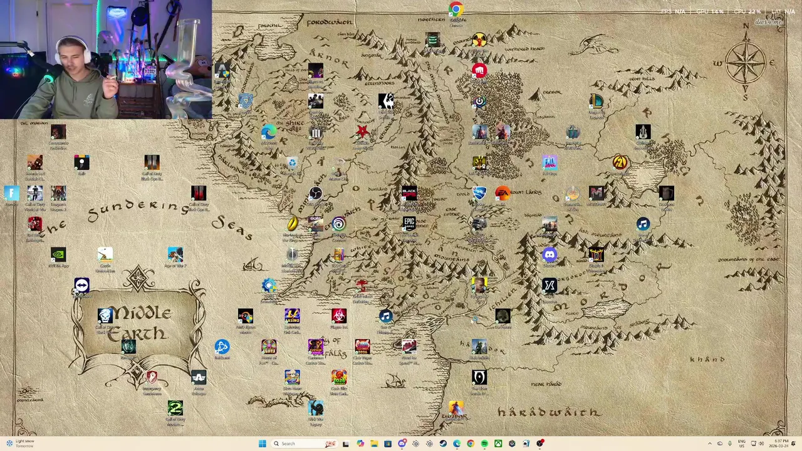Open the Microsoft Edge desktop shortcut
Viewport: 802px width, 451px height.
(269, 132)
